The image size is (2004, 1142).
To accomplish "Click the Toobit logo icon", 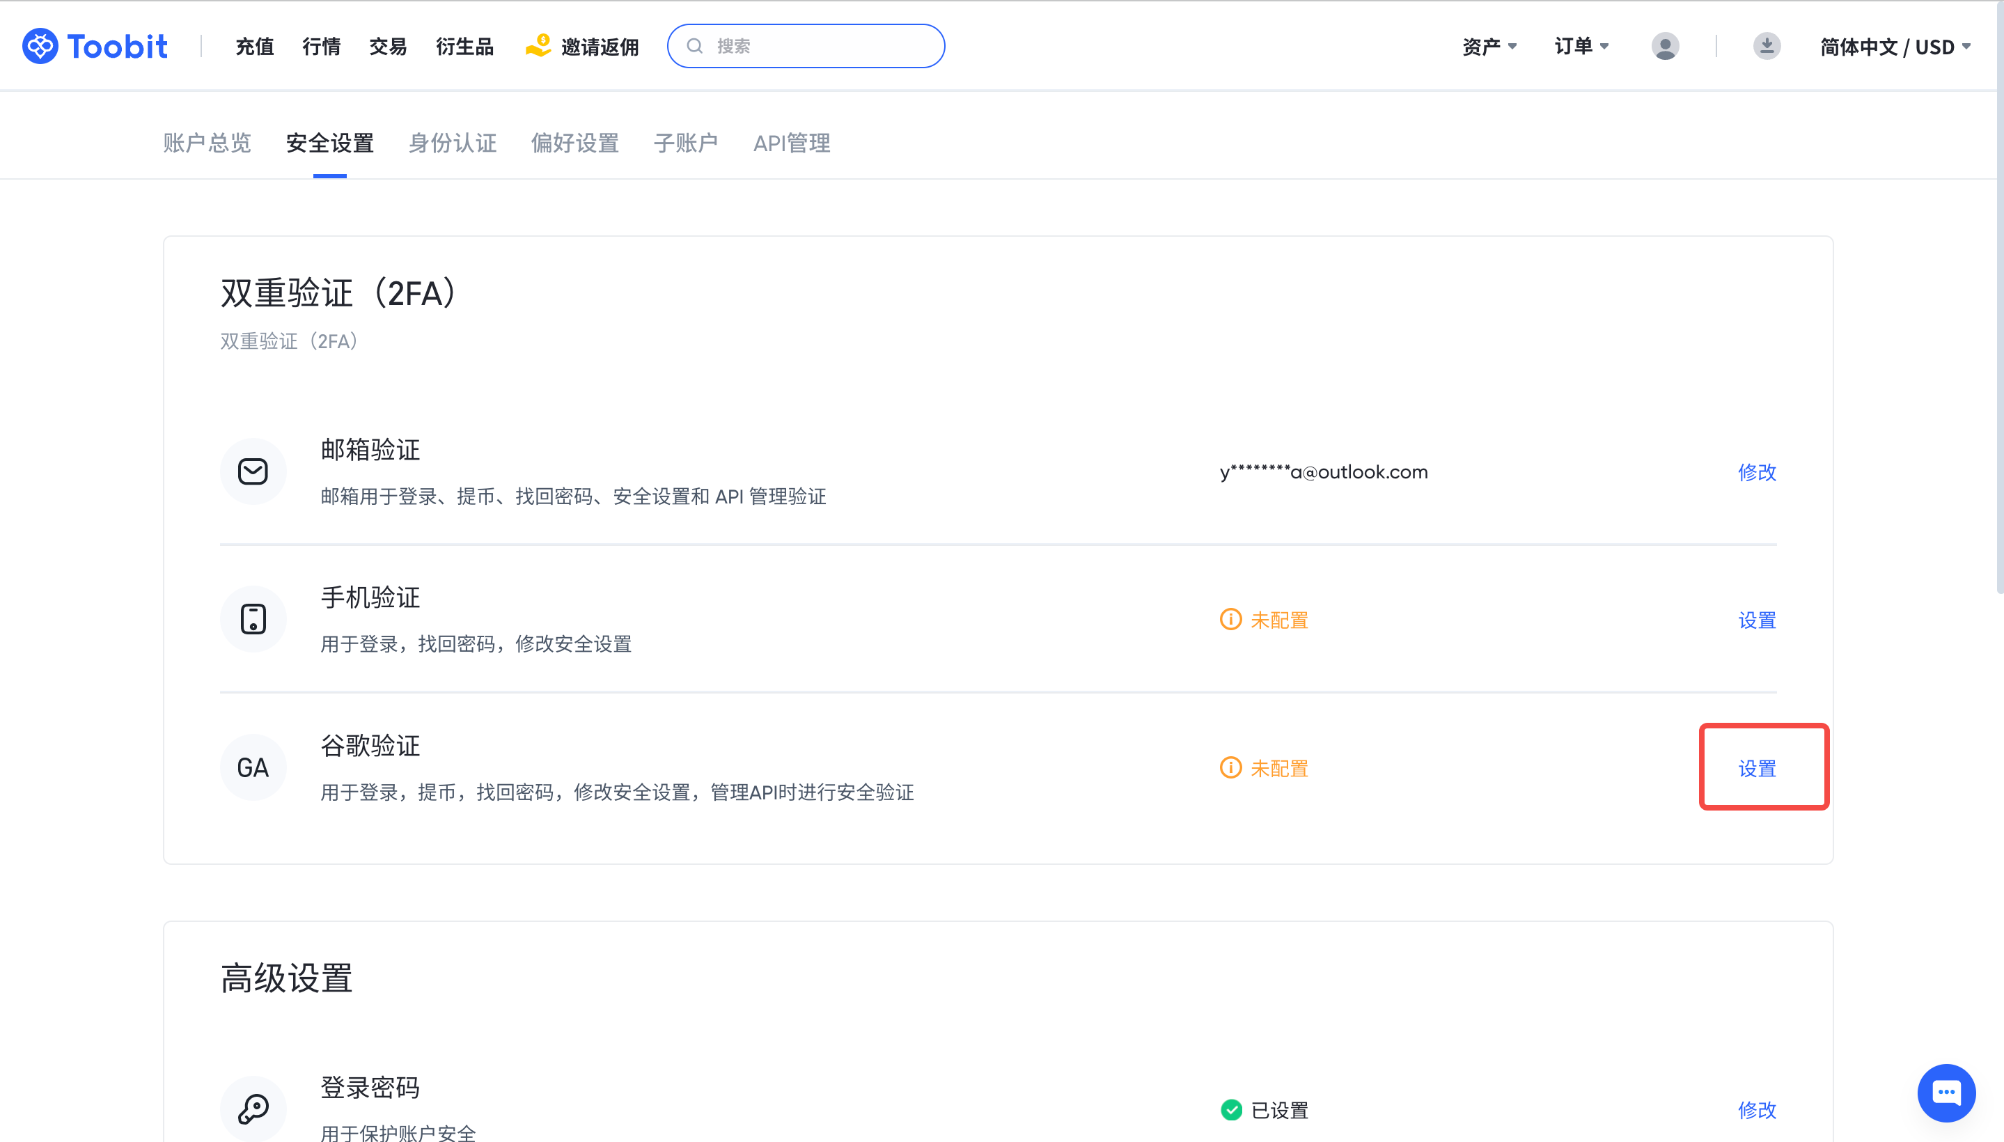I will click(40, 46).
